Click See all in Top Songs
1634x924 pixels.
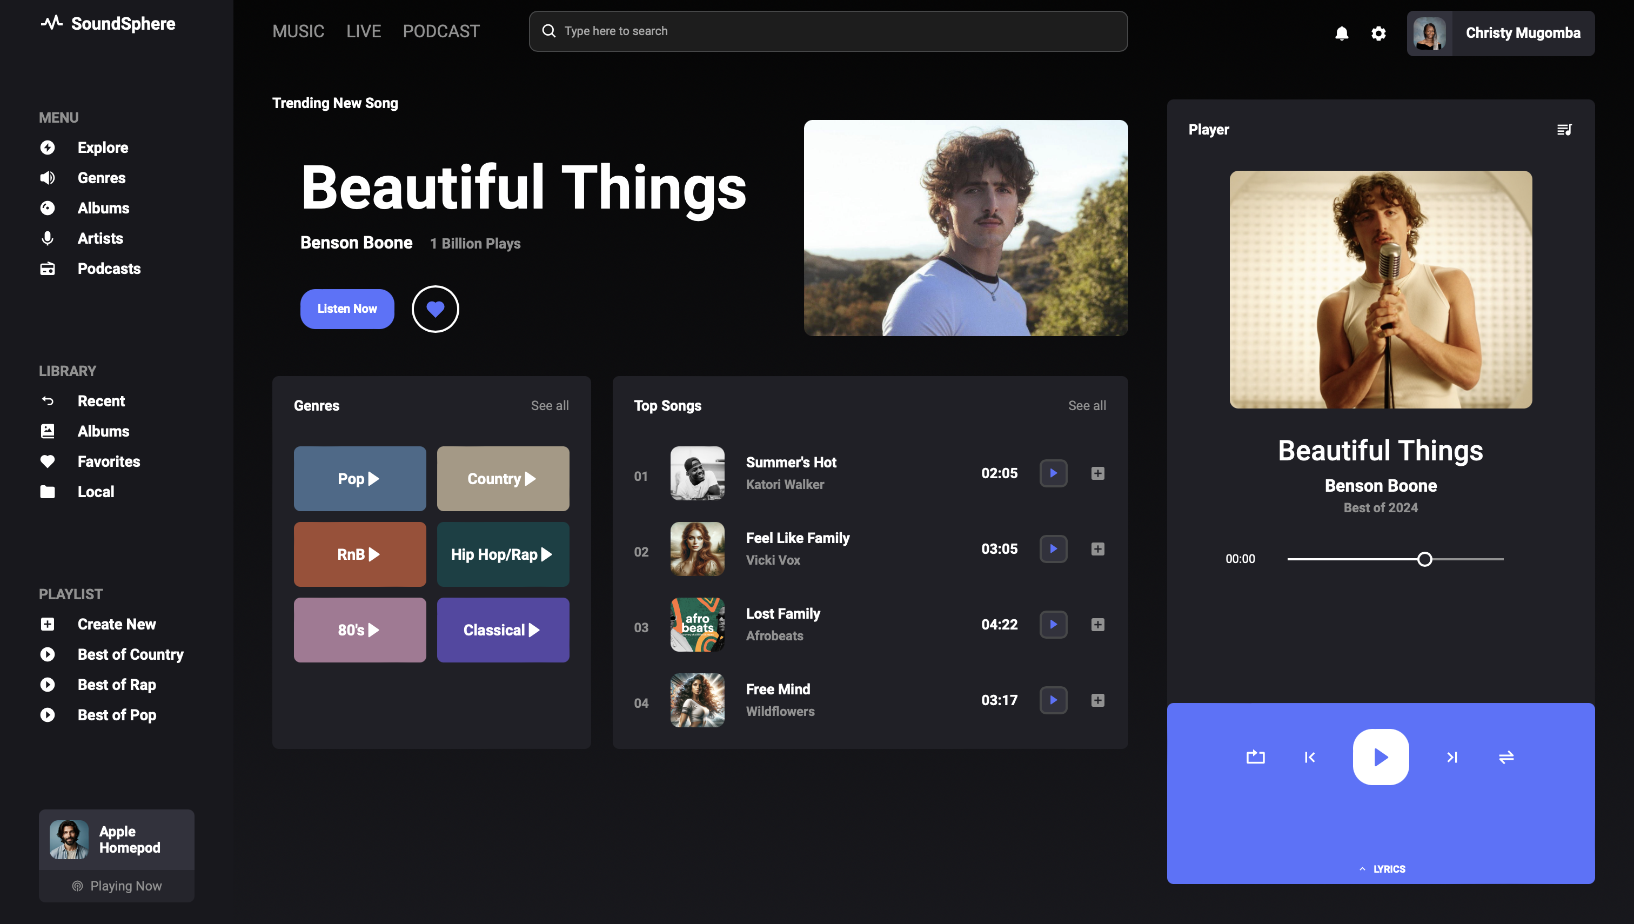coord(1087,405)
